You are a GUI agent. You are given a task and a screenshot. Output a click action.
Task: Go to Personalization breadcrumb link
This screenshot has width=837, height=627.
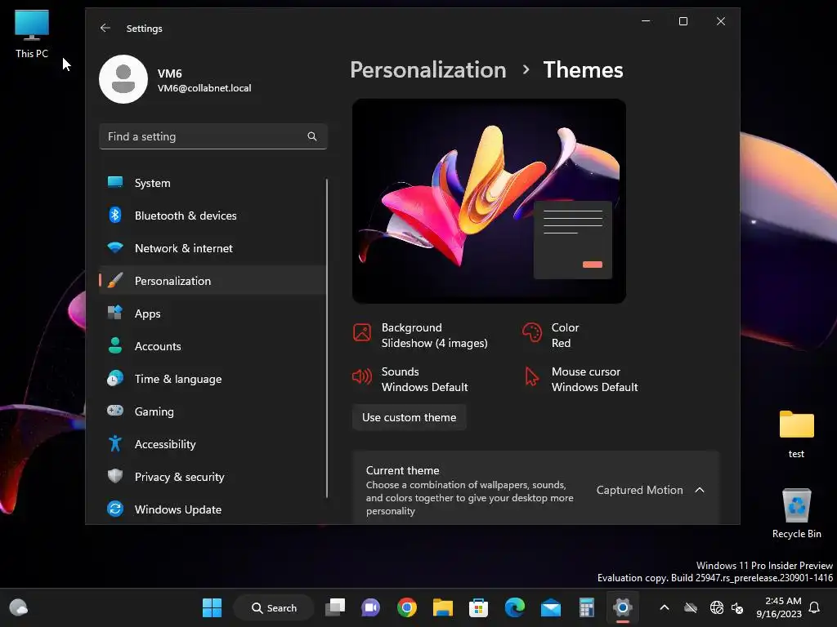(x=428, y=70)
